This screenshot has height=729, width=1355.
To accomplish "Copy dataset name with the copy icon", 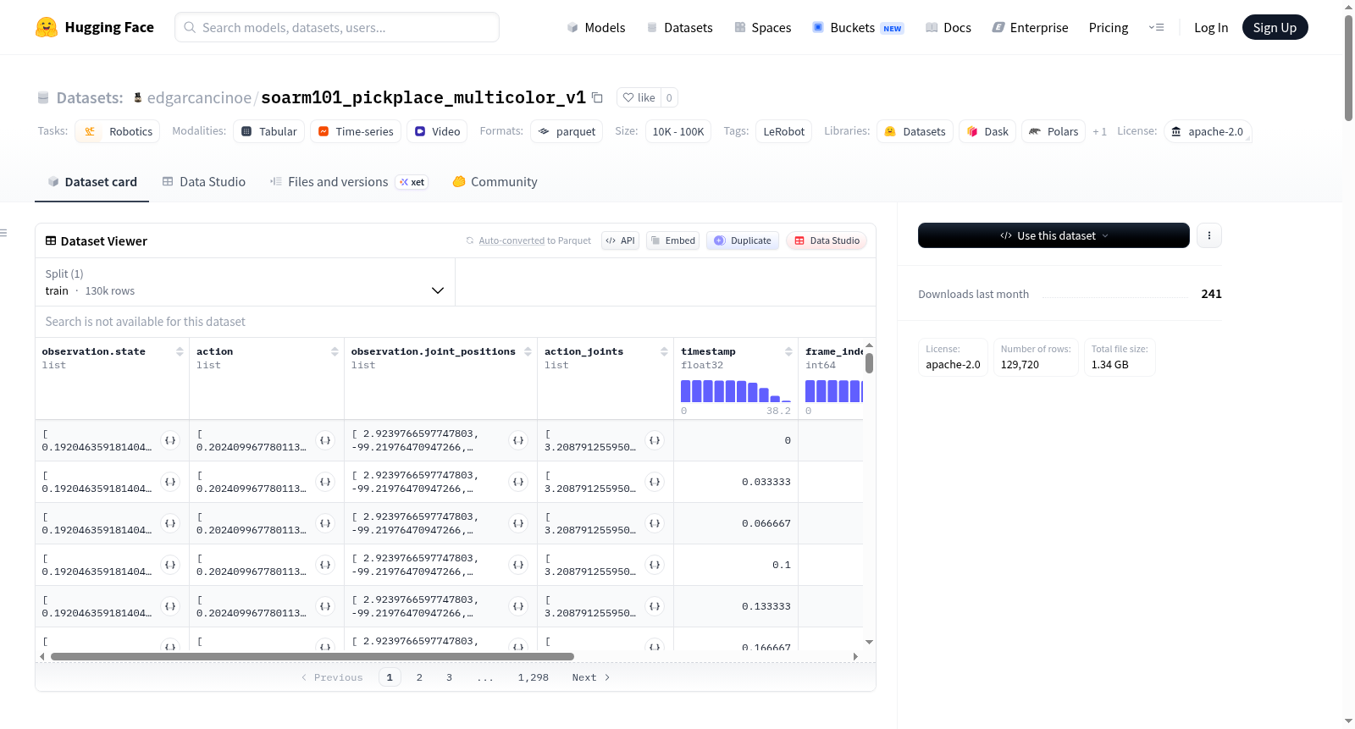I will pyautogui.click(x=597, y=97).
